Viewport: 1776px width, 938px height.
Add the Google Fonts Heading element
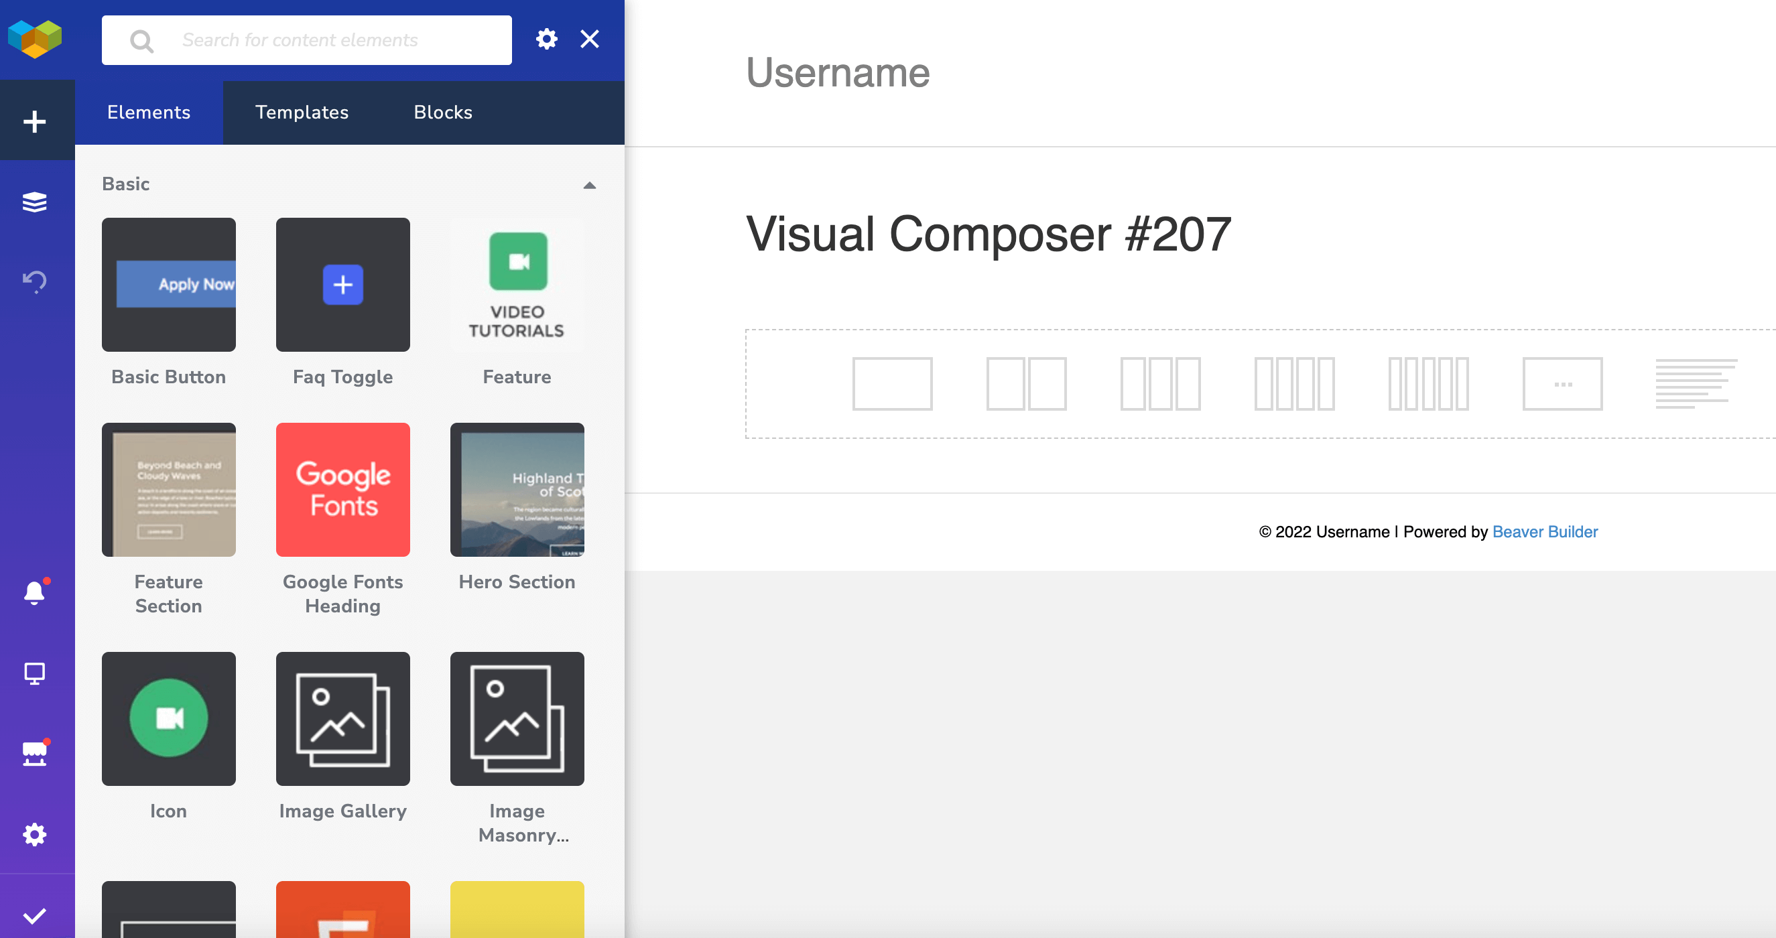click(x=342, y=490)
